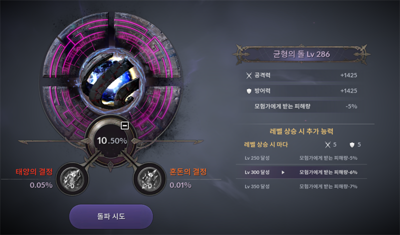
Task: Click the 태양의 결정 label text
Action: click(34, 171)
